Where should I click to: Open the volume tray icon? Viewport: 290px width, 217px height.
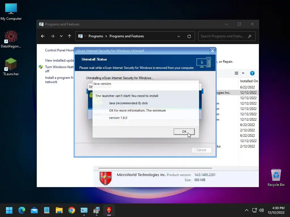click(x=261, y=210)
